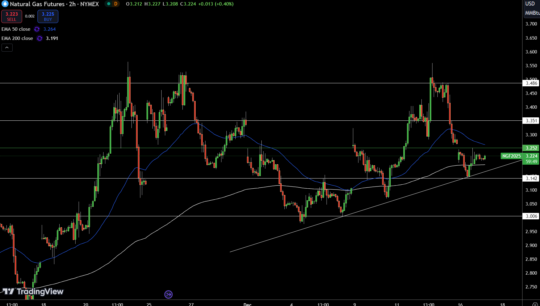Click the EMA 200 value 3.191
This screenshot has width=540, height=306.
(x=52, y=38)
